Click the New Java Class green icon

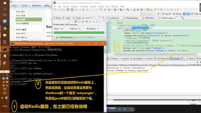pyautogui.click(x=141, y=10)
